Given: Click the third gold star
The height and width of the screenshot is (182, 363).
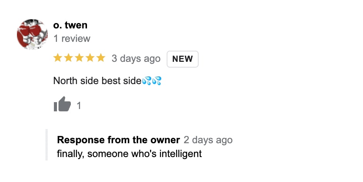Looking at the screenshot, I should pyautogui.click(x=79, y=58).
